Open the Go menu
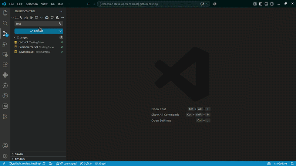This screenshot has width=296, height=166. [x=53, y=4]
